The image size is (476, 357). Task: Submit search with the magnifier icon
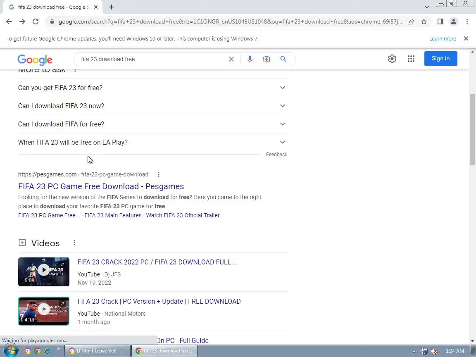click(283, 59)
